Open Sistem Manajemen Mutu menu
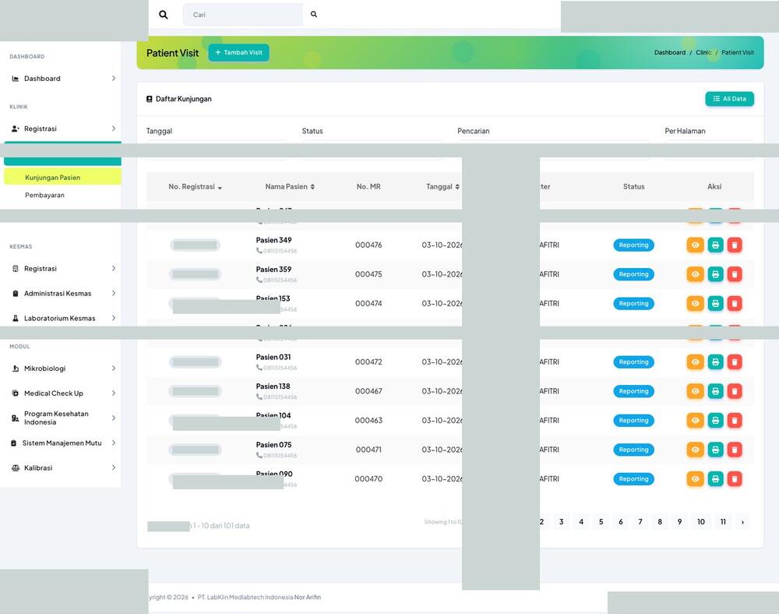 [62, 443]
